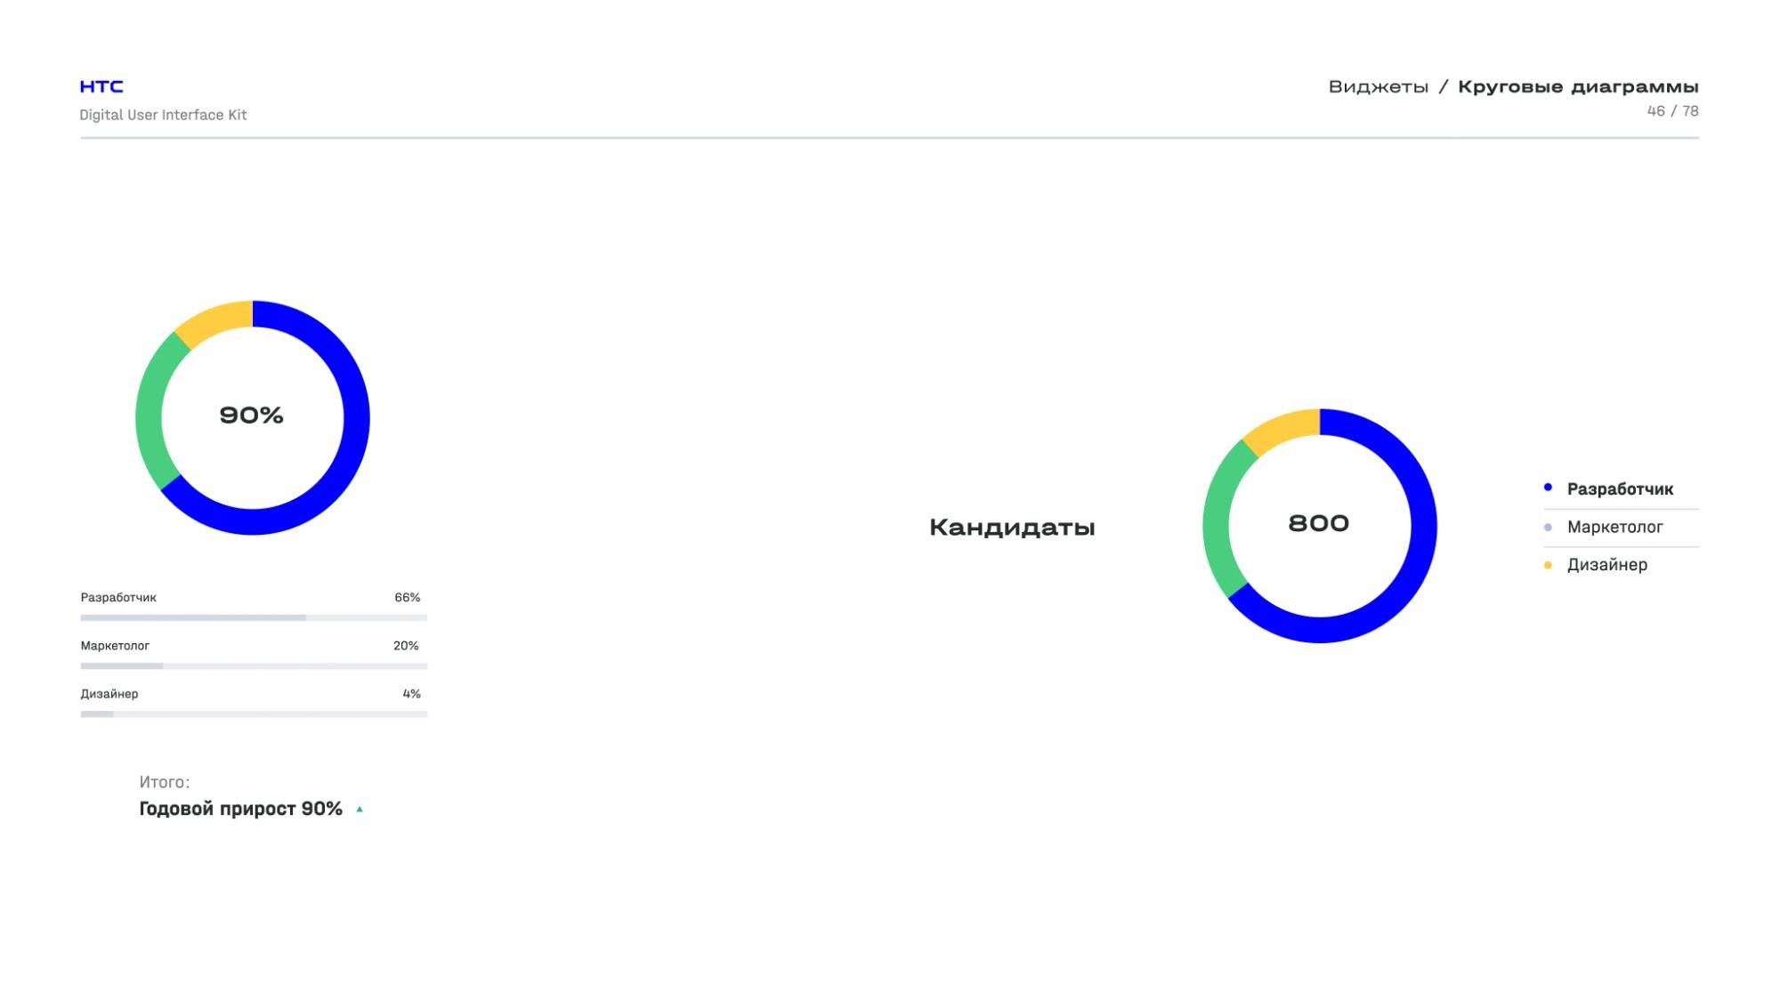Click 'Годовой прирост 90%' summary text
Viewport: 1780px width, 1000px height.
tap(241, 809)
